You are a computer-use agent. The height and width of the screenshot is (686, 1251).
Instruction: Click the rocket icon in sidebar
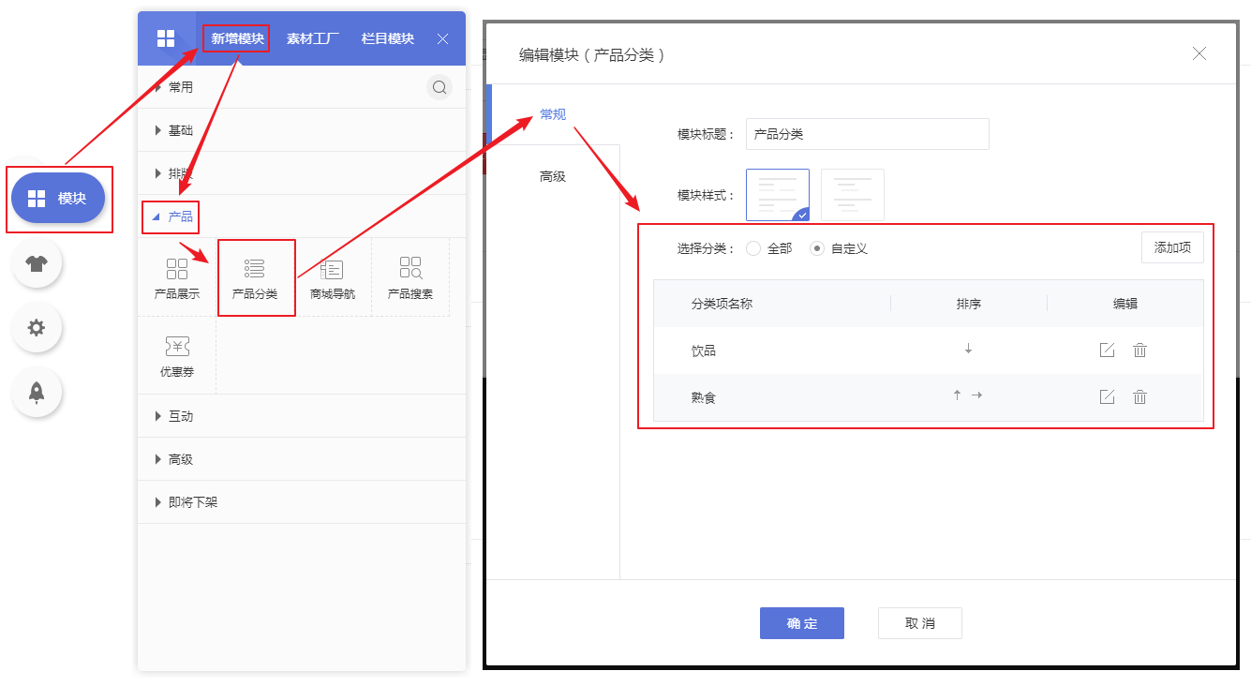pyautogui.click(x=37, y=392)
